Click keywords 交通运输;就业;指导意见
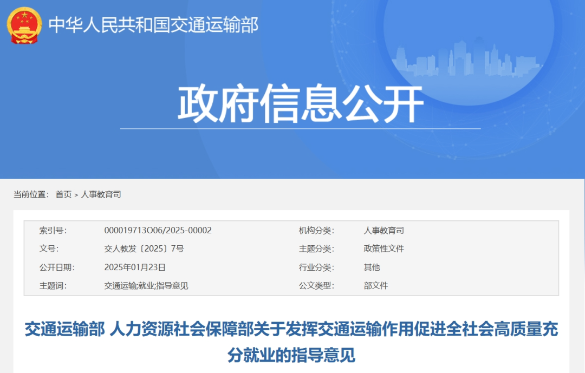 click(x=146, y=286)
